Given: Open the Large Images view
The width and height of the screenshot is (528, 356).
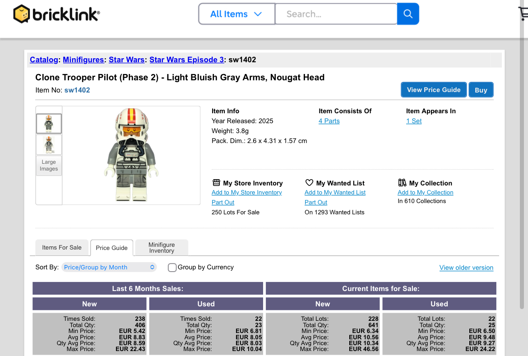Looking at the screenshot, I should tap(49, 166).
